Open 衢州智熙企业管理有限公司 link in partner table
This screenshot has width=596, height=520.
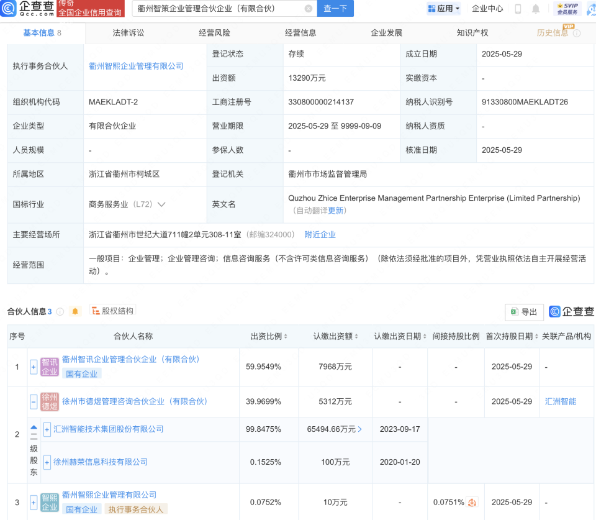(109, 495)
